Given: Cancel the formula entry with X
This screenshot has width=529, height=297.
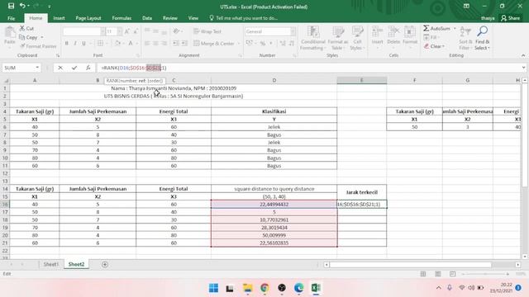Looking at the screenshot, I should click(x=60, y=68).
